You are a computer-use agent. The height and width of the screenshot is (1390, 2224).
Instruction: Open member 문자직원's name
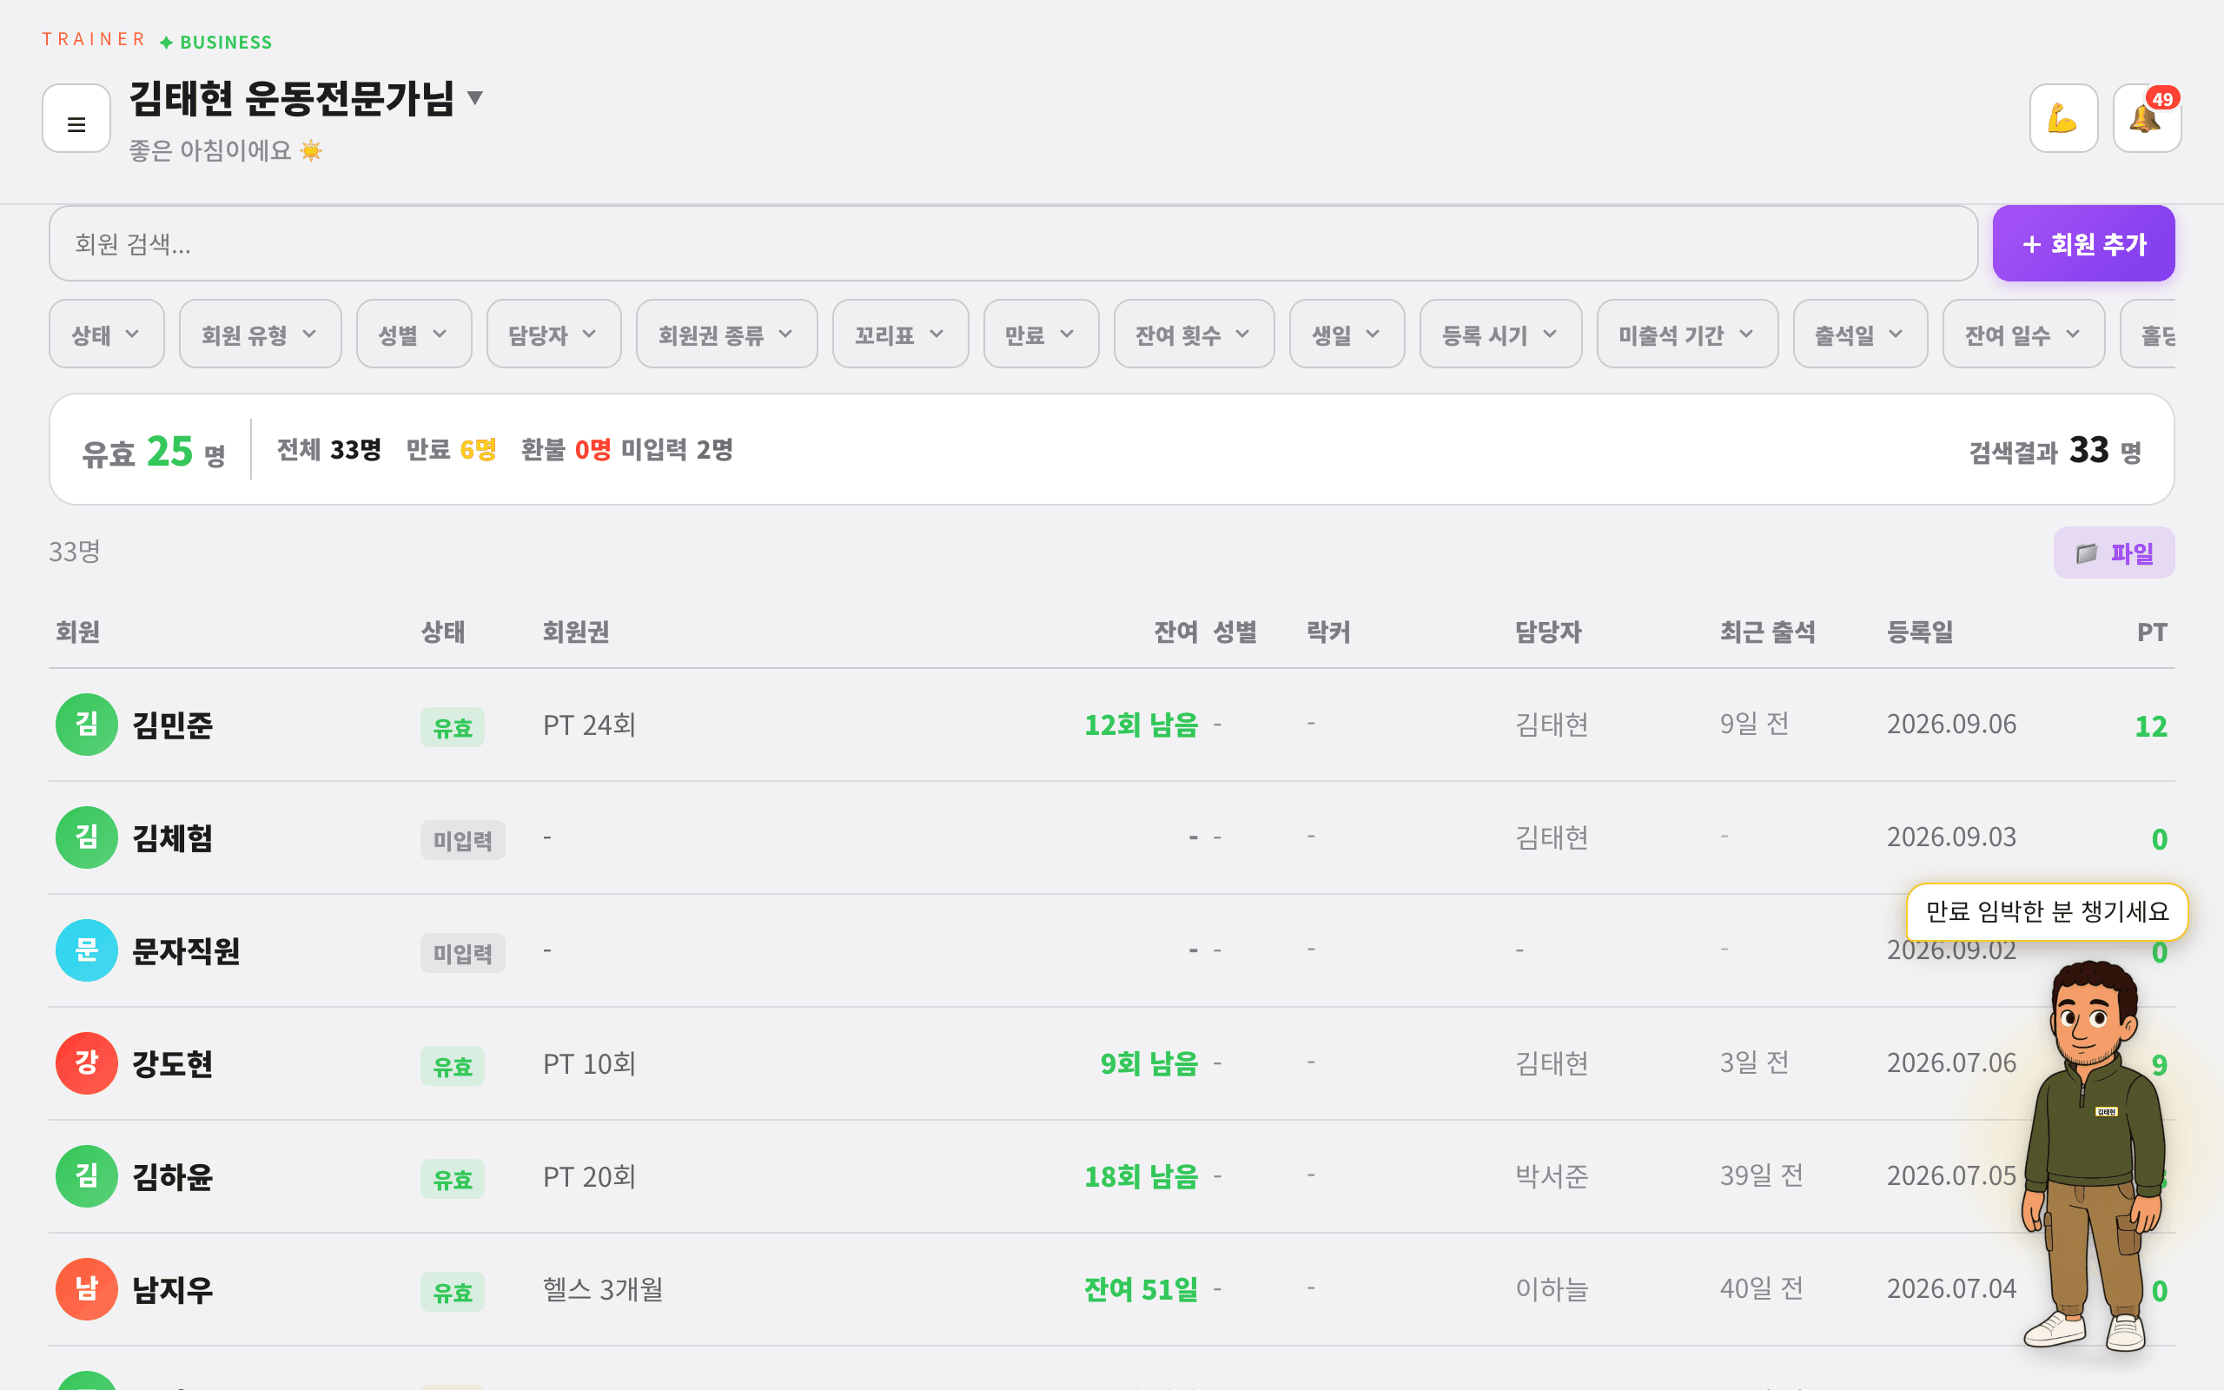186,951
